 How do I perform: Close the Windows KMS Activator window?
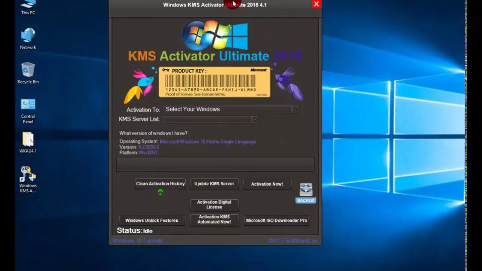tap(316, 4)
